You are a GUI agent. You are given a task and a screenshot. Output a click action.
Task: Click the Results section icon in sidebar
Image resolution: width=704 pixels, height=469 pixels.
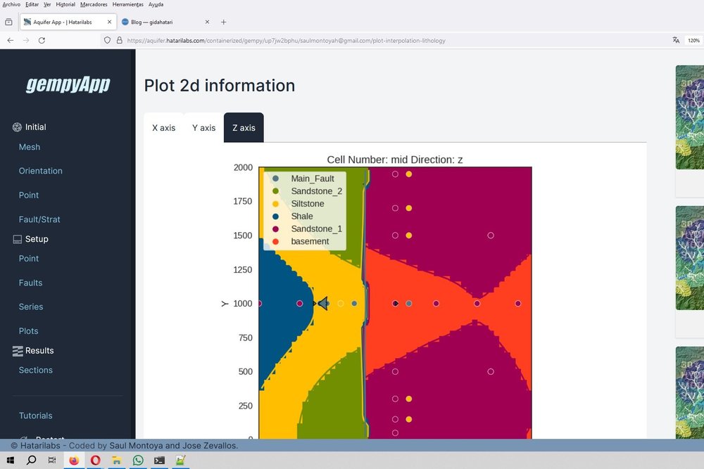(16, 350)
